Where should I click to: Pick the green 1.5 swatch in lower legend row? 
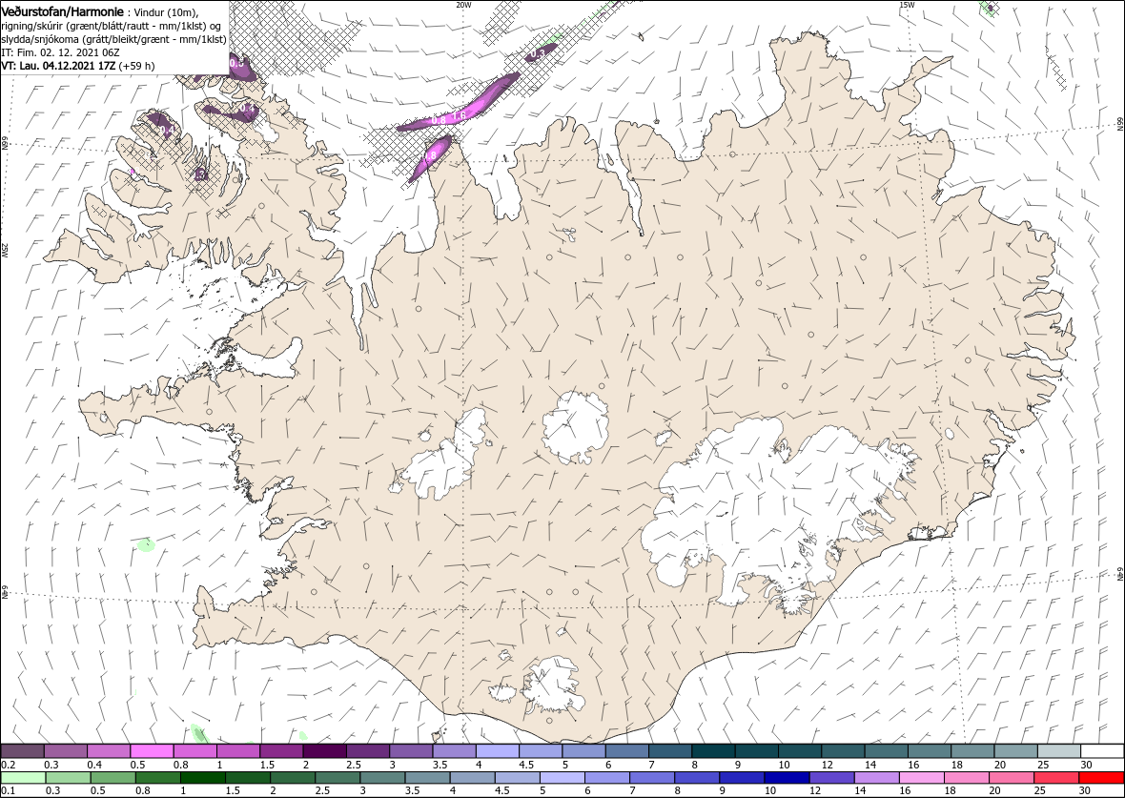pos(248,778)
